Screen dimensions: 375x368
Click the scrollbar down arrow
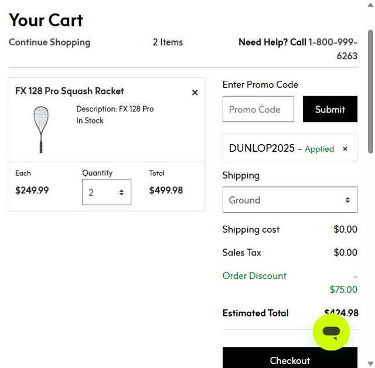coord(370,363)
